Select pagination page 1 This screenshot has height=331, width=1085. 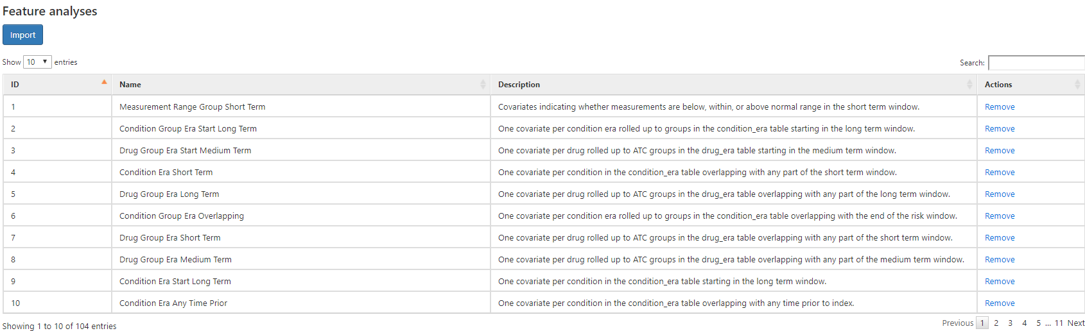coord(982,323)
